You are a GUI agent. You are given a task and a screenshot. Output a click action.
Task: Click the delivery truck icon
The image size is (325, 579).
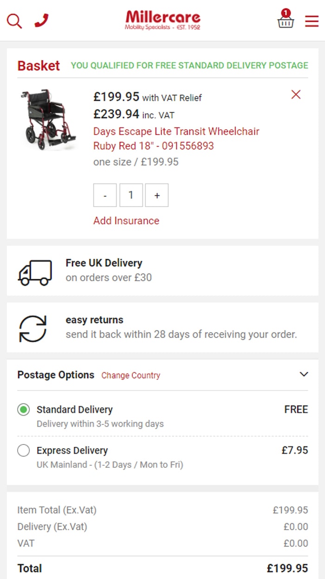35,272
